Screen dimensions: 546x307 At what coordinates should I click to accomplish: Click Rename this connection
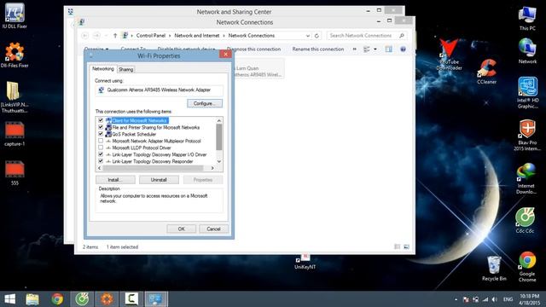(x=318, y=49)
